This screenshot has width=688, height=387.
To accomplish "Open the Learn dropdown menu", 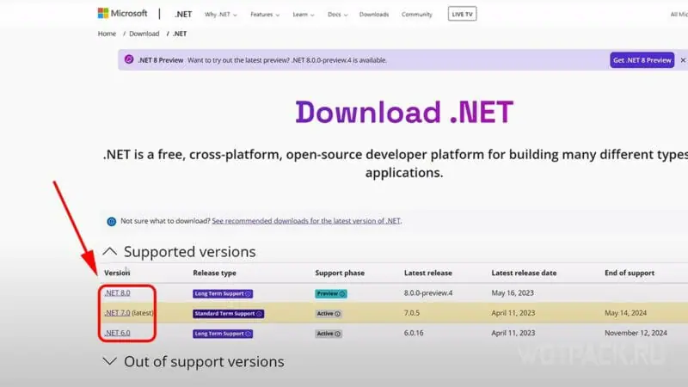I will coord(304,15).
